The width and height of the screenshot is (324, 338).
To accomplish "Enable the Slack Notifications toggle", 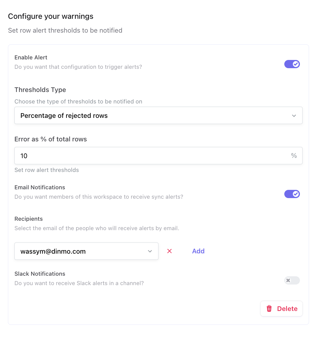I will 292,280.
